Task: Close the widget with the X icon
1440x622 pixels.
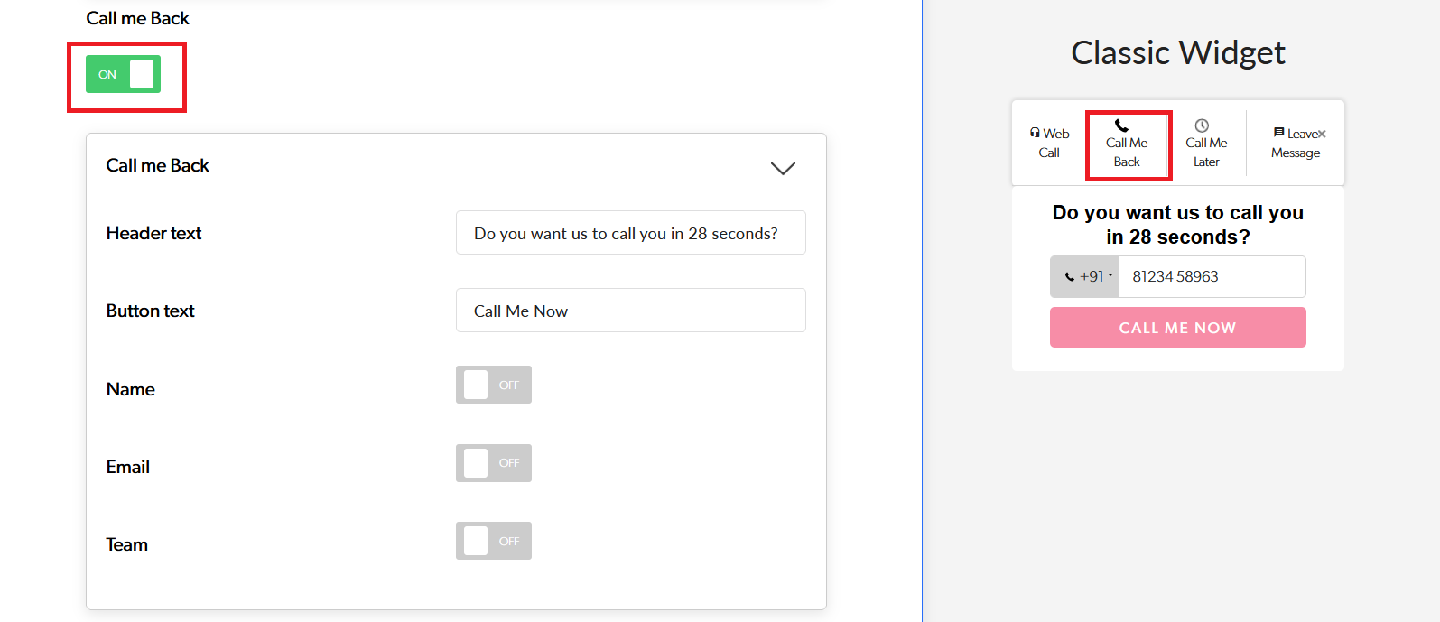Action: (x=1322, y=134)
